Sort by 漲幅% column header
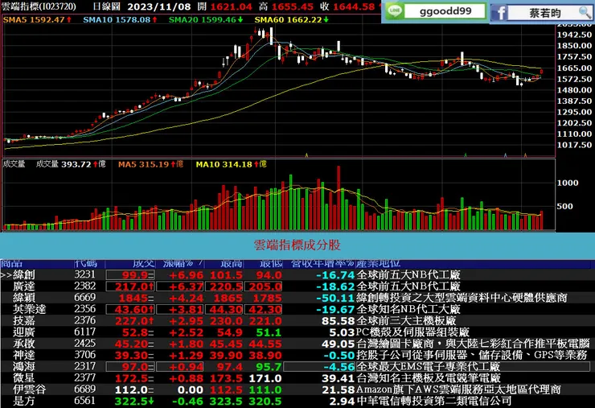 (183, 263)
